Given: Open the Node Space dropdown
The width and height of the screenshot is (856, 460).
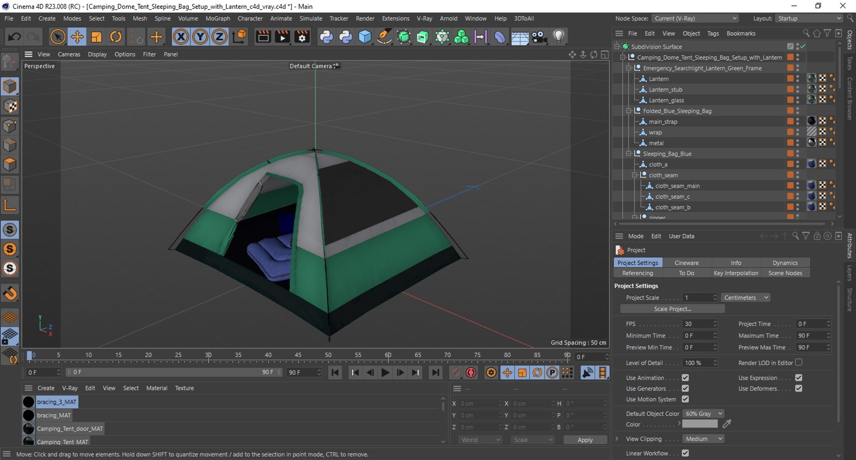Looking at the screenshot, I should coord(695,19).
